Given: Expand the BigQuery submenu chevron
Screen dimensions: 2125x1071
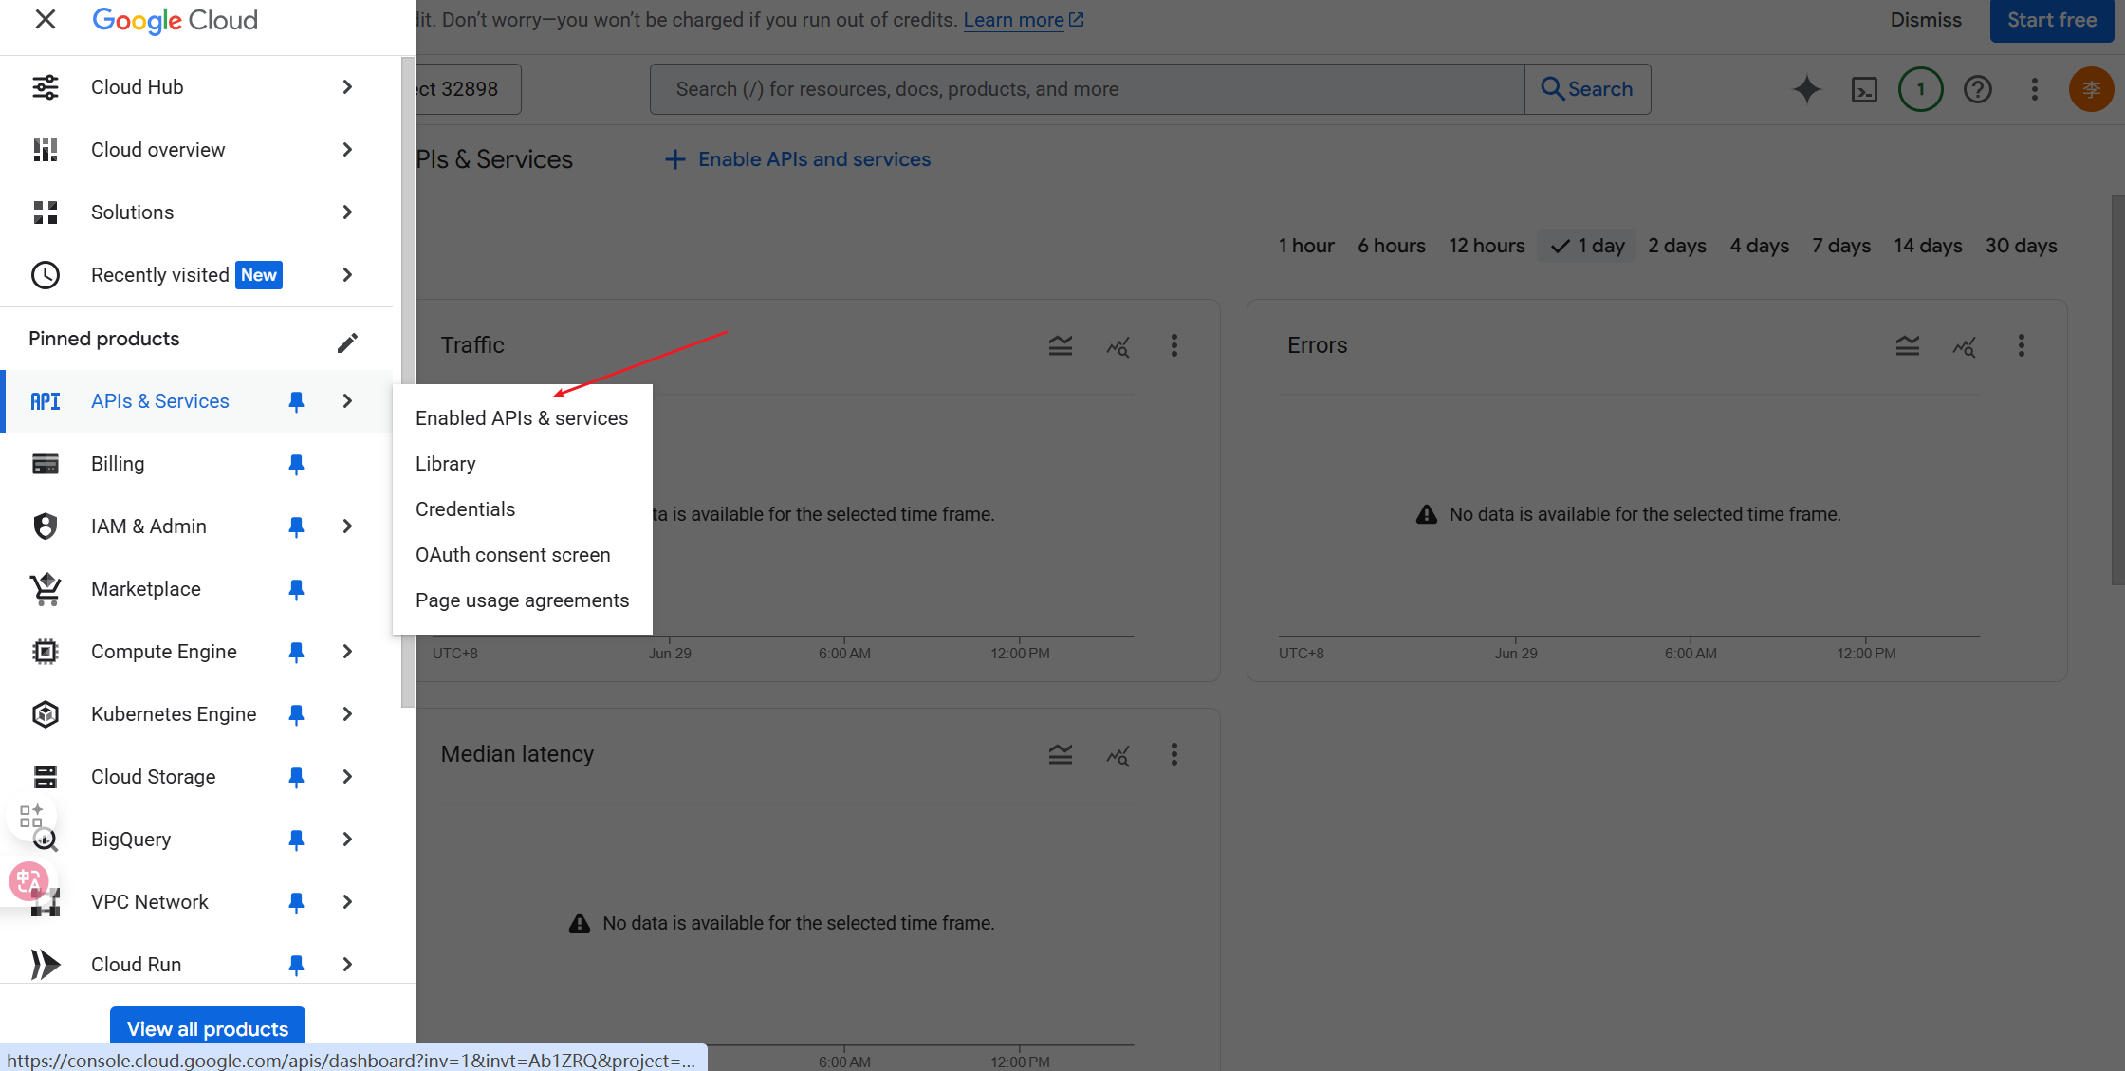Looking at the screenshot, I should point(347,840).
